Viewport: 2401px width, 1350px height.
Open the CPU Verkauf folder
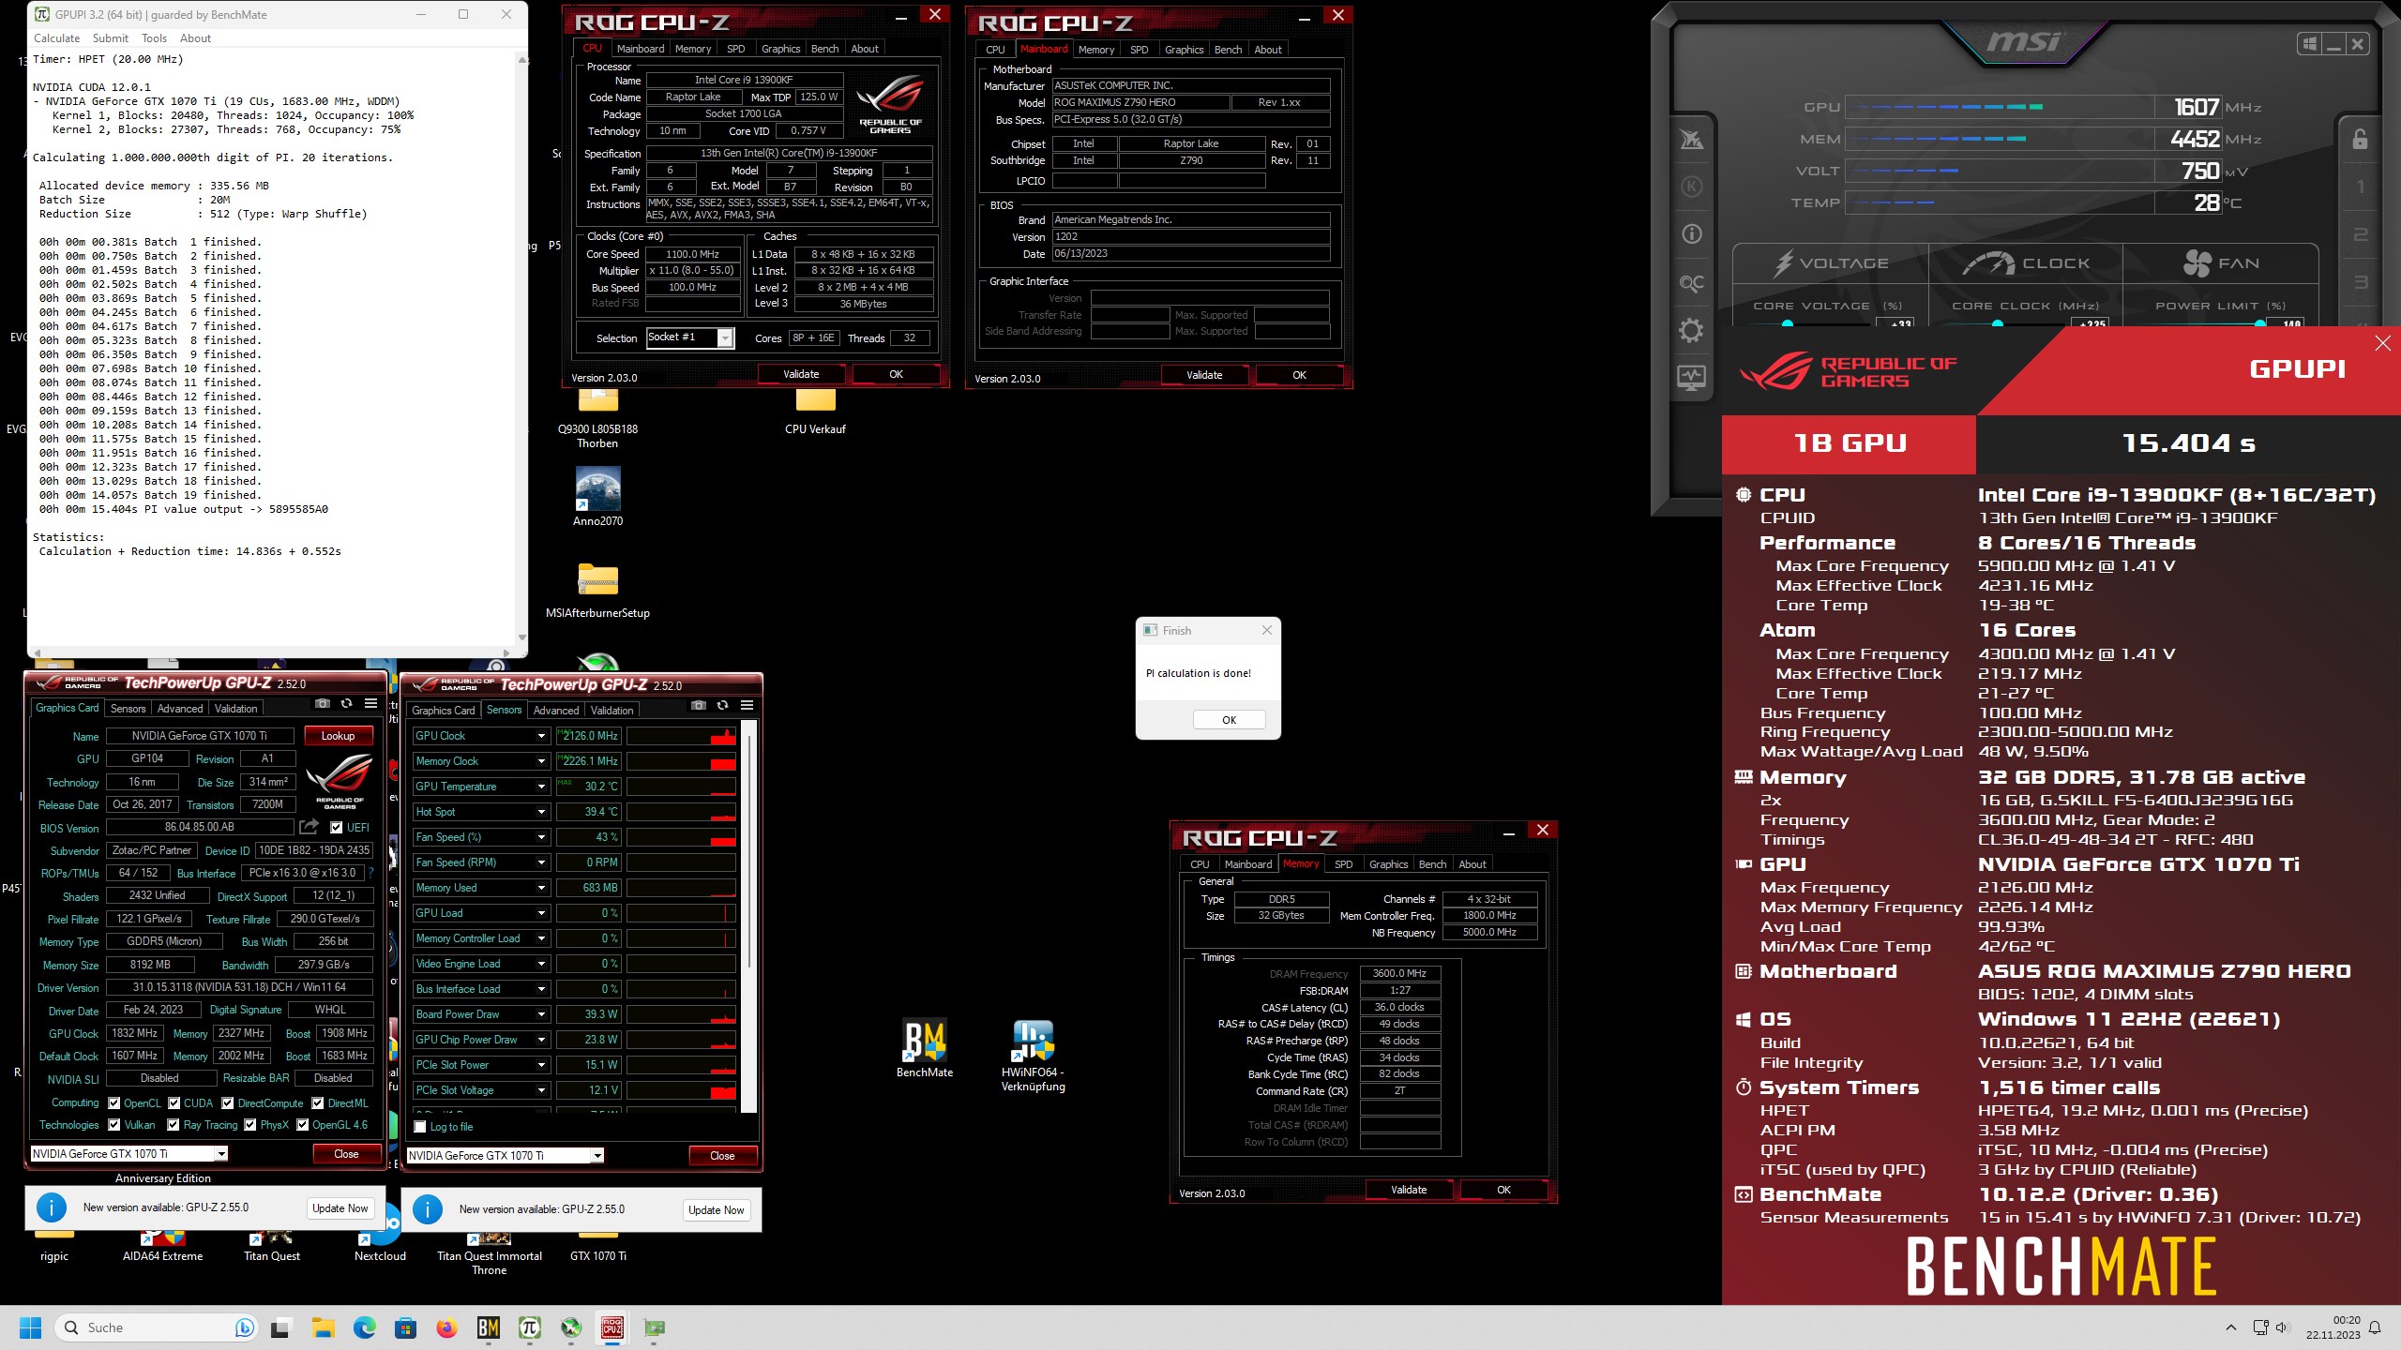(x=815, y=412)
